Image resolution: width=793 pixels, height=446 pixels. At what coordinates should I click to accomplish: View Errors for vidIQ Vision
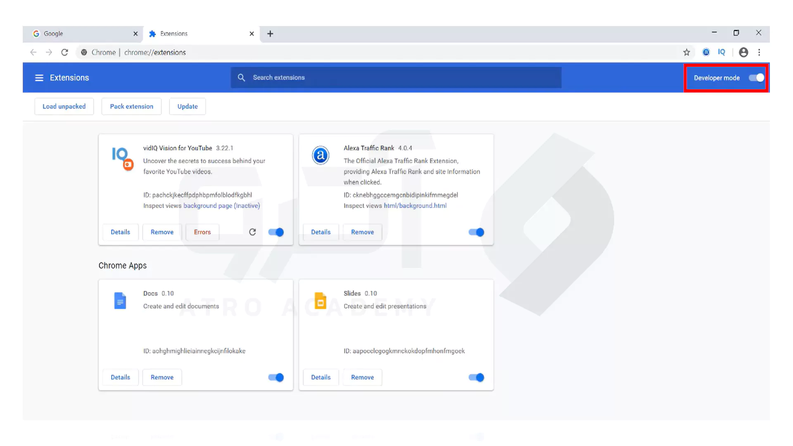(202, 232)
